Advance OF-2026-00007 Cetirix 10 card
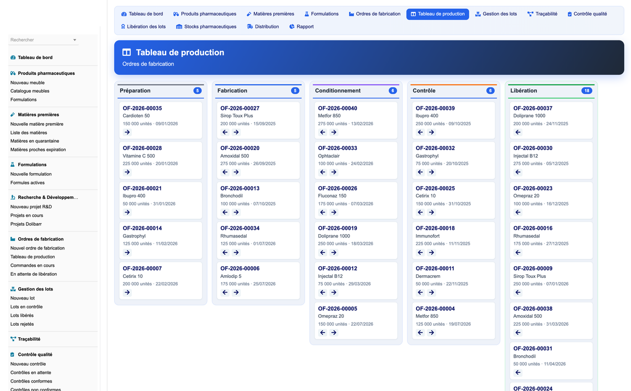 point(127,292)
